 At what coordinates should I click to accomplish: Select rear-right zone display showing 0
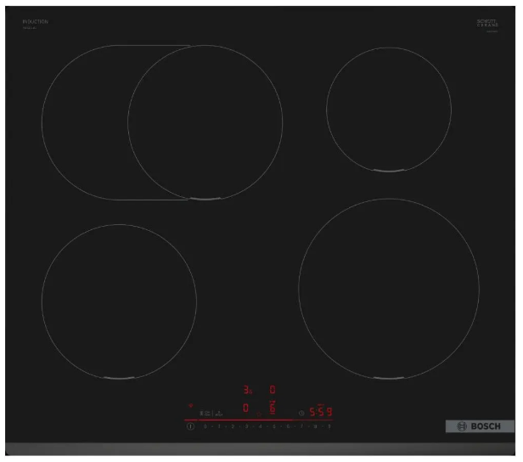click(x=273, y=390)
